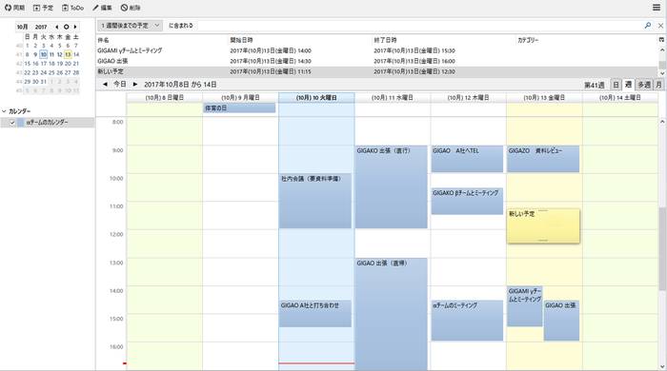Click the 今日 today button
The image size is (667, 371).
point(120,84)
